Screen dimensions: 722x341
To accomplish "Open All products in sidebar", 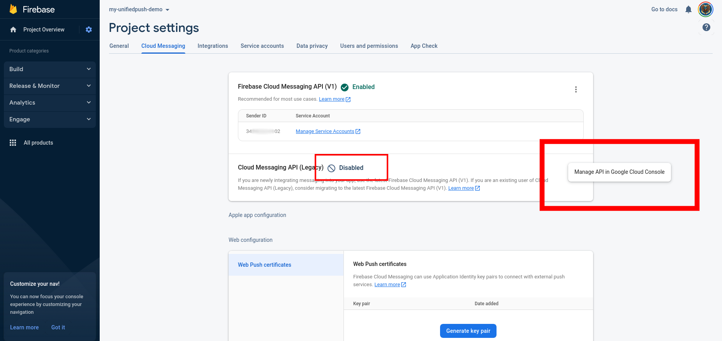I will coord(39,143).
